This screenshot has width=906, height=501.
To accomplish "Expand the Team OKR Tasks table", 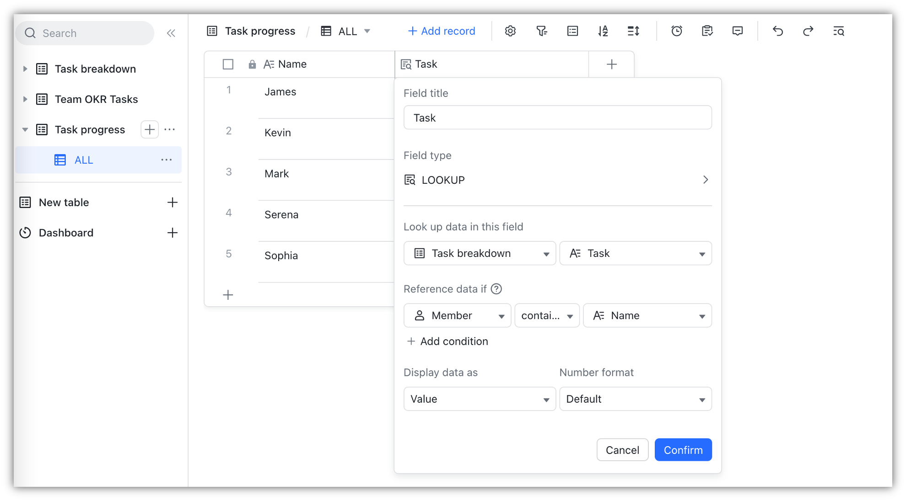I will 25,99.
